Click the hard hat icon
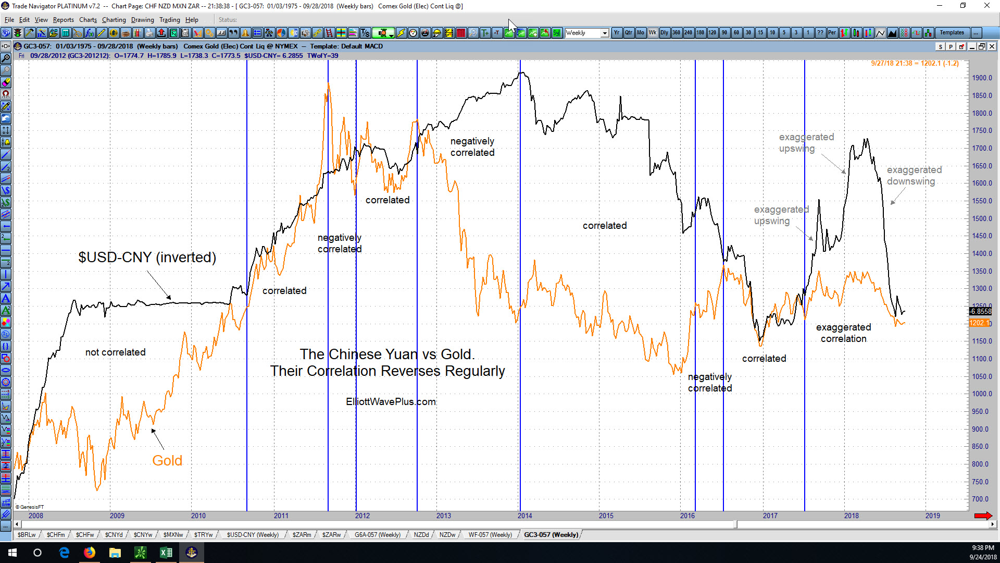Screen dimensions: 1000x563 click(437, 33)
